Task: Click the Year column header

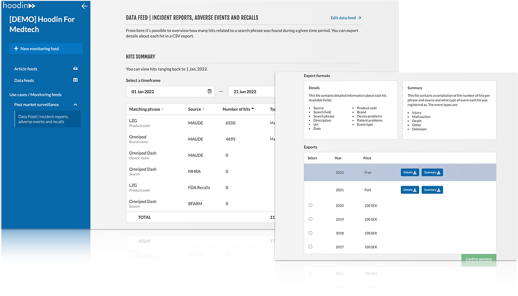Action: [x=338, y=158]
